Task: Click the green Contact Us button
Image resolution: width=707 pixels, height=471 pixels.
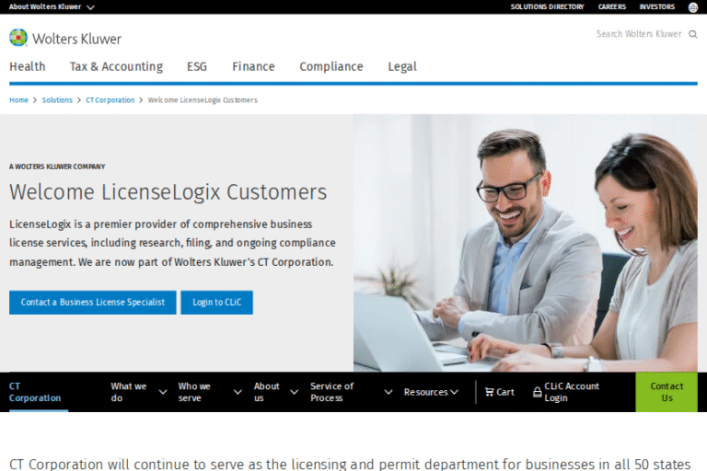Action: point(666,392)
